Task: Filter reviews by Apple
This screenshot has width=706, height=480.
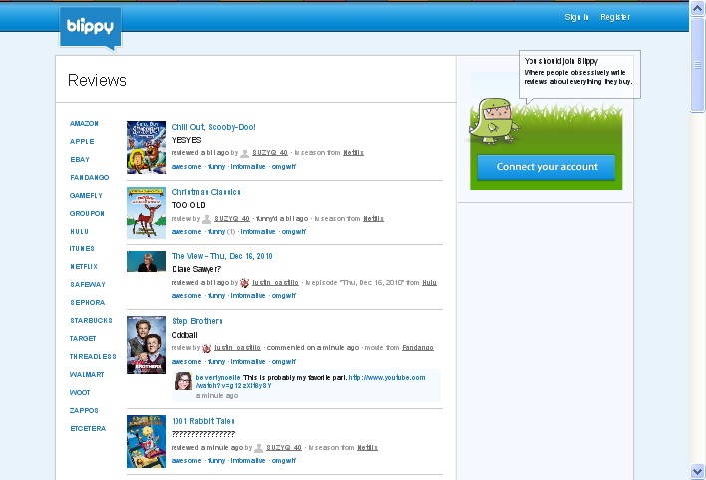Action: [x=82, y=141]
